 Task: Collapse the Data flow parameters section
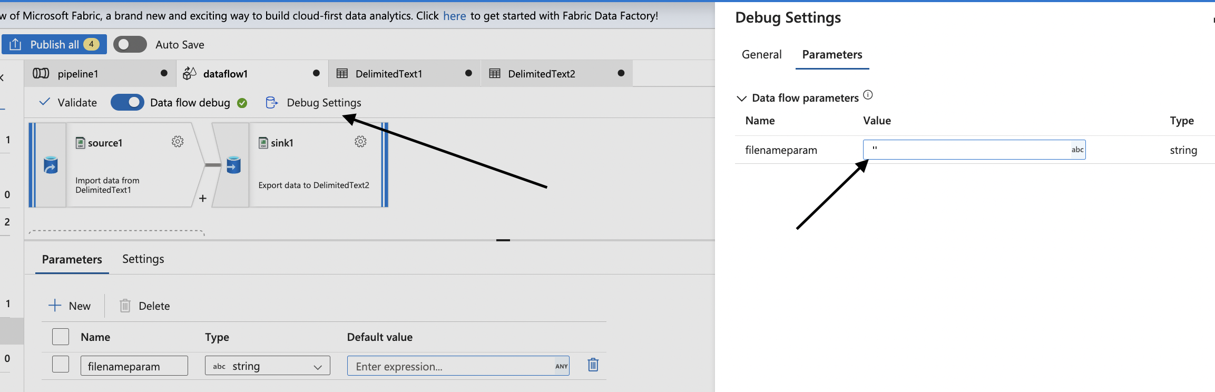pyautogui.click(x=741, y=99)
